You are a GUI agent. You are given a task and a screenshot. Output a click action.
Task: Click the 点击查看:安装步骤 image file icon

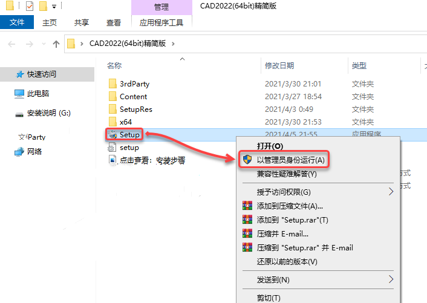[112, 160]
